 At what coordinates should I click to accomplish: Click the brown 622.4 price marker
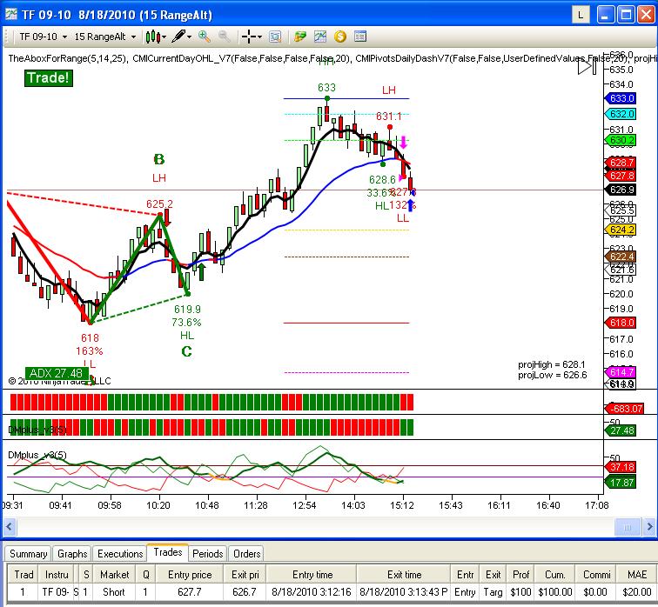coord(621,257)
